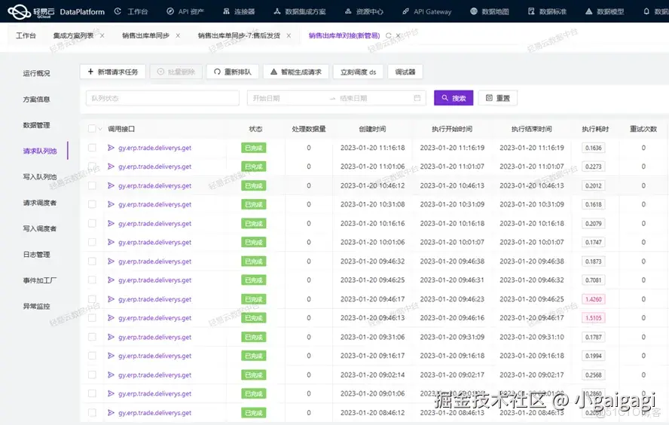Open 事件加工厂 in the sidebar
The height and width of the screenshot is (425, 669).
click(x=40, y=280)
